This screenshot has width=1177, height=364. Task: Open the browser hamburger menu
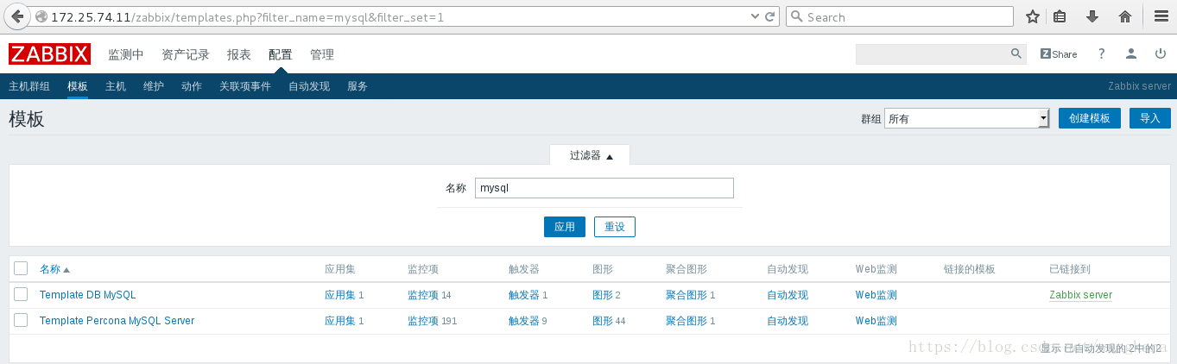pyautogui.click(x=1160, y=16)
